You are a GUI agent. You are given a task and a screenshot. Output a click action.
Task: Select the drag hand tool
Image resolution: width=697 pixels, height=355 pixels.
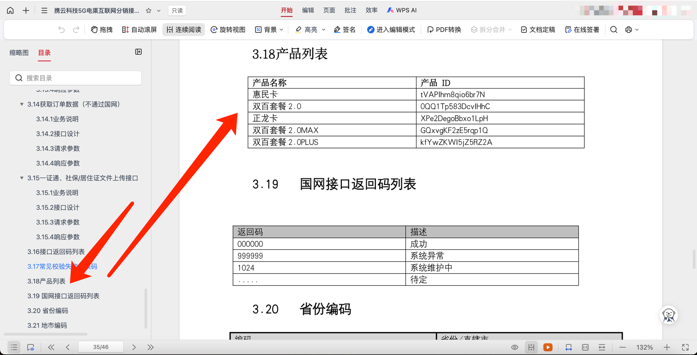tap(101, 30)
